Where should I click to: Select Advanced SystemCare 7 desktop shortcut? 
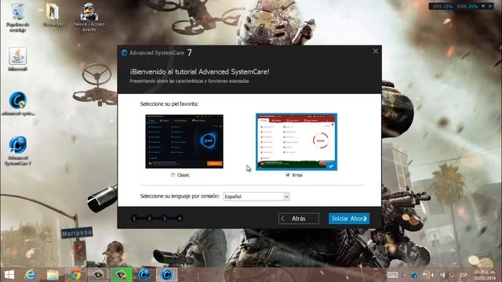[18, 151]
